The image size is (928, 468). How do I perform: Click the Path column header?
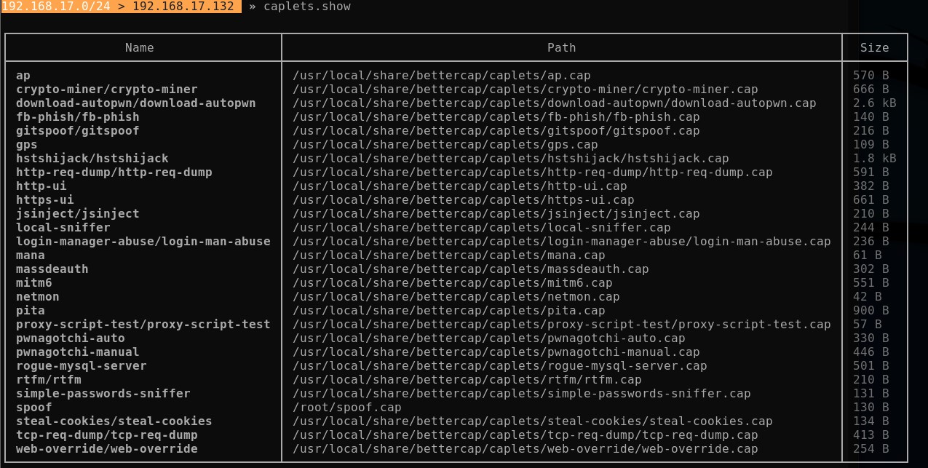click(x=561, y=47)
